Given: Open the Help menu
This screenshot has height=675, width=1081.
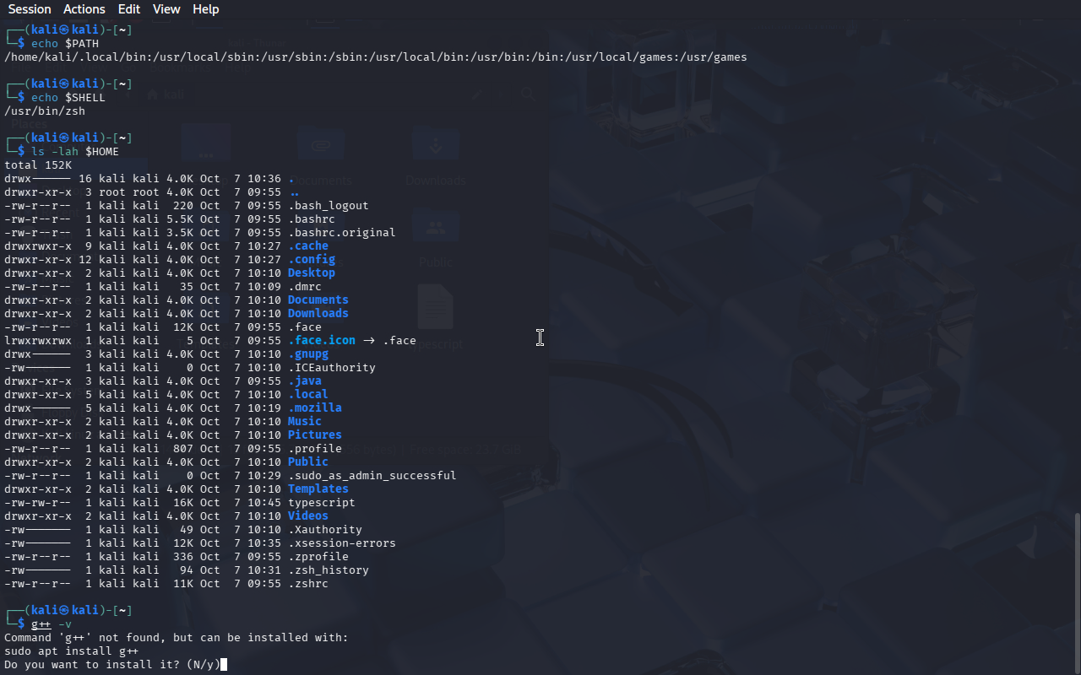Looking at the screenshot, I should coord(205,9).
